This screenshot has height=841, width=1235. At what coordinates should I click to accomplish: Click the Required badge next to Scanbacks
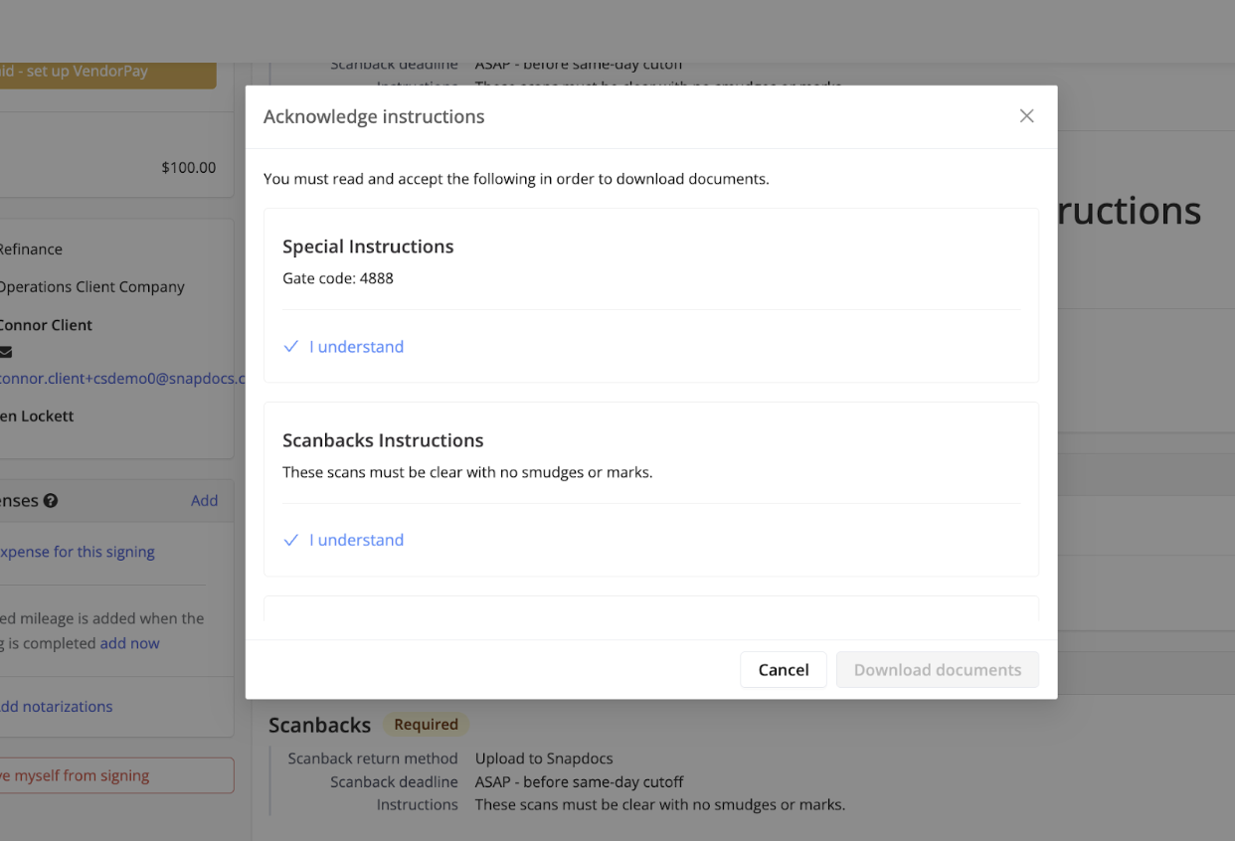pos(426,724)
